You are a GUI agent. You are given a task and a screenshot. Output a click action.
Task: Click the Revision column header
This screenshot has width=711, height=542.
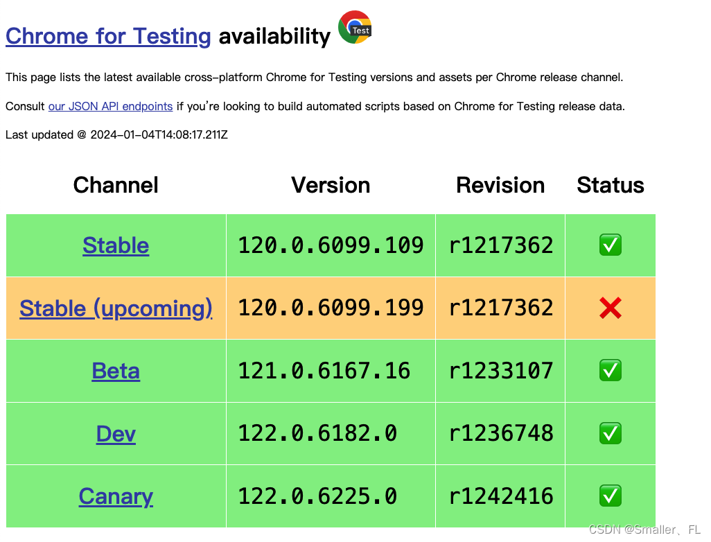tap(500, 185)
